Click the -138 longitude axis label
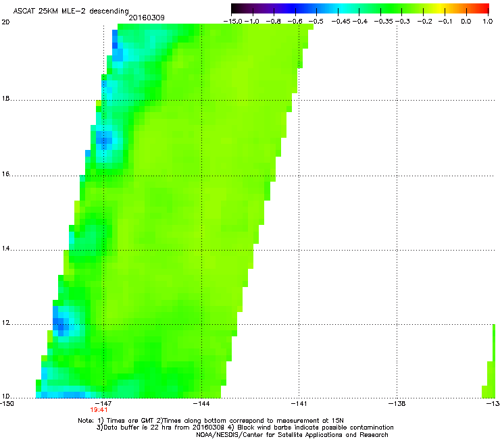Viewport: 500px width, 439px height. tap(397, 404)
